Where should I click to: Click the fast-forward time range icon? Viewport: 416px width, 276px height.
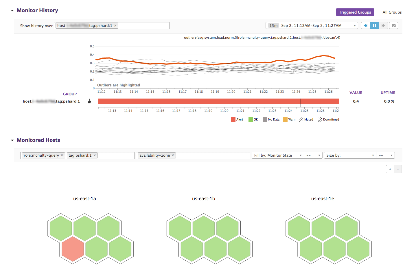(383, 26)
